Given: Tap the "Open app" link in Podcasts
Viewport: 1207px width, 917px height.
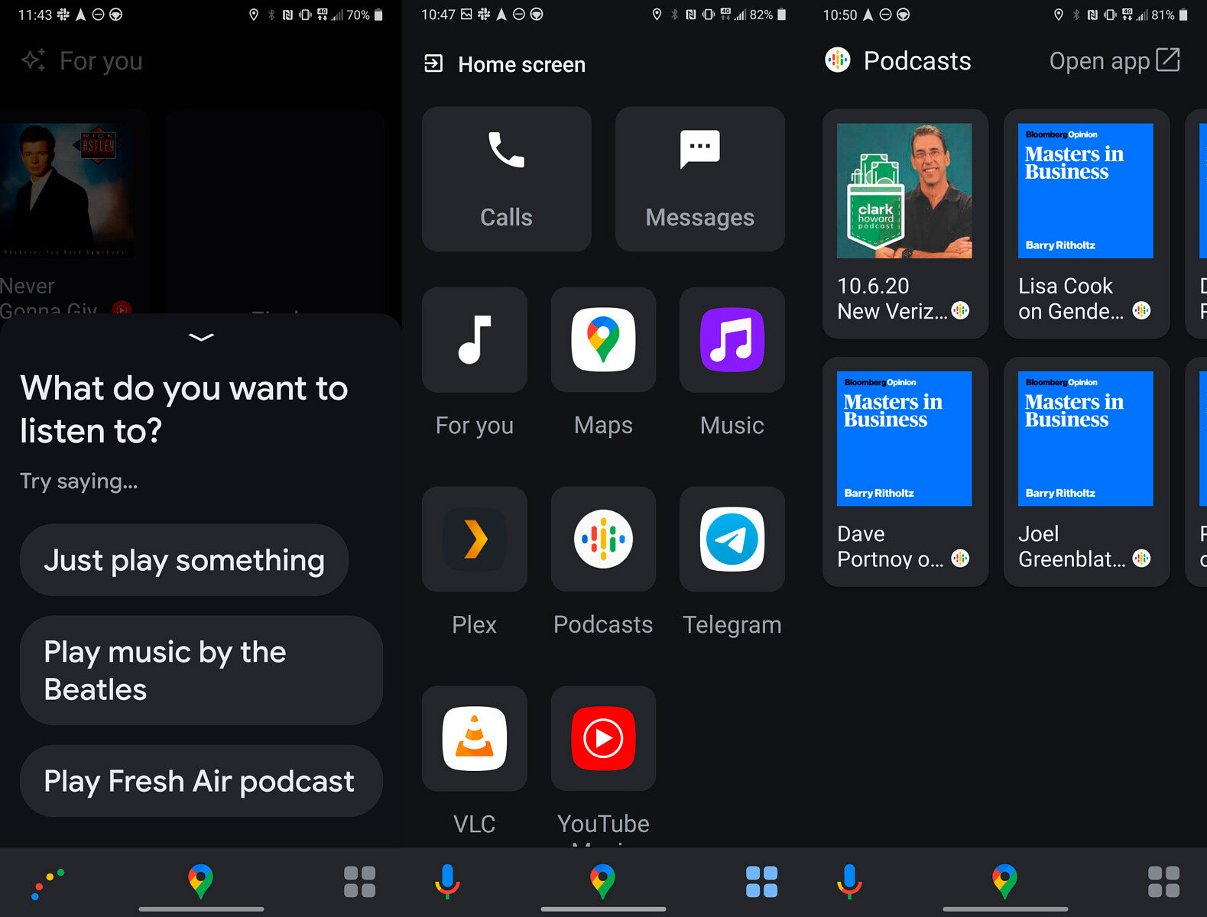Looking at the screenshot, I should tap(1115, 60).
